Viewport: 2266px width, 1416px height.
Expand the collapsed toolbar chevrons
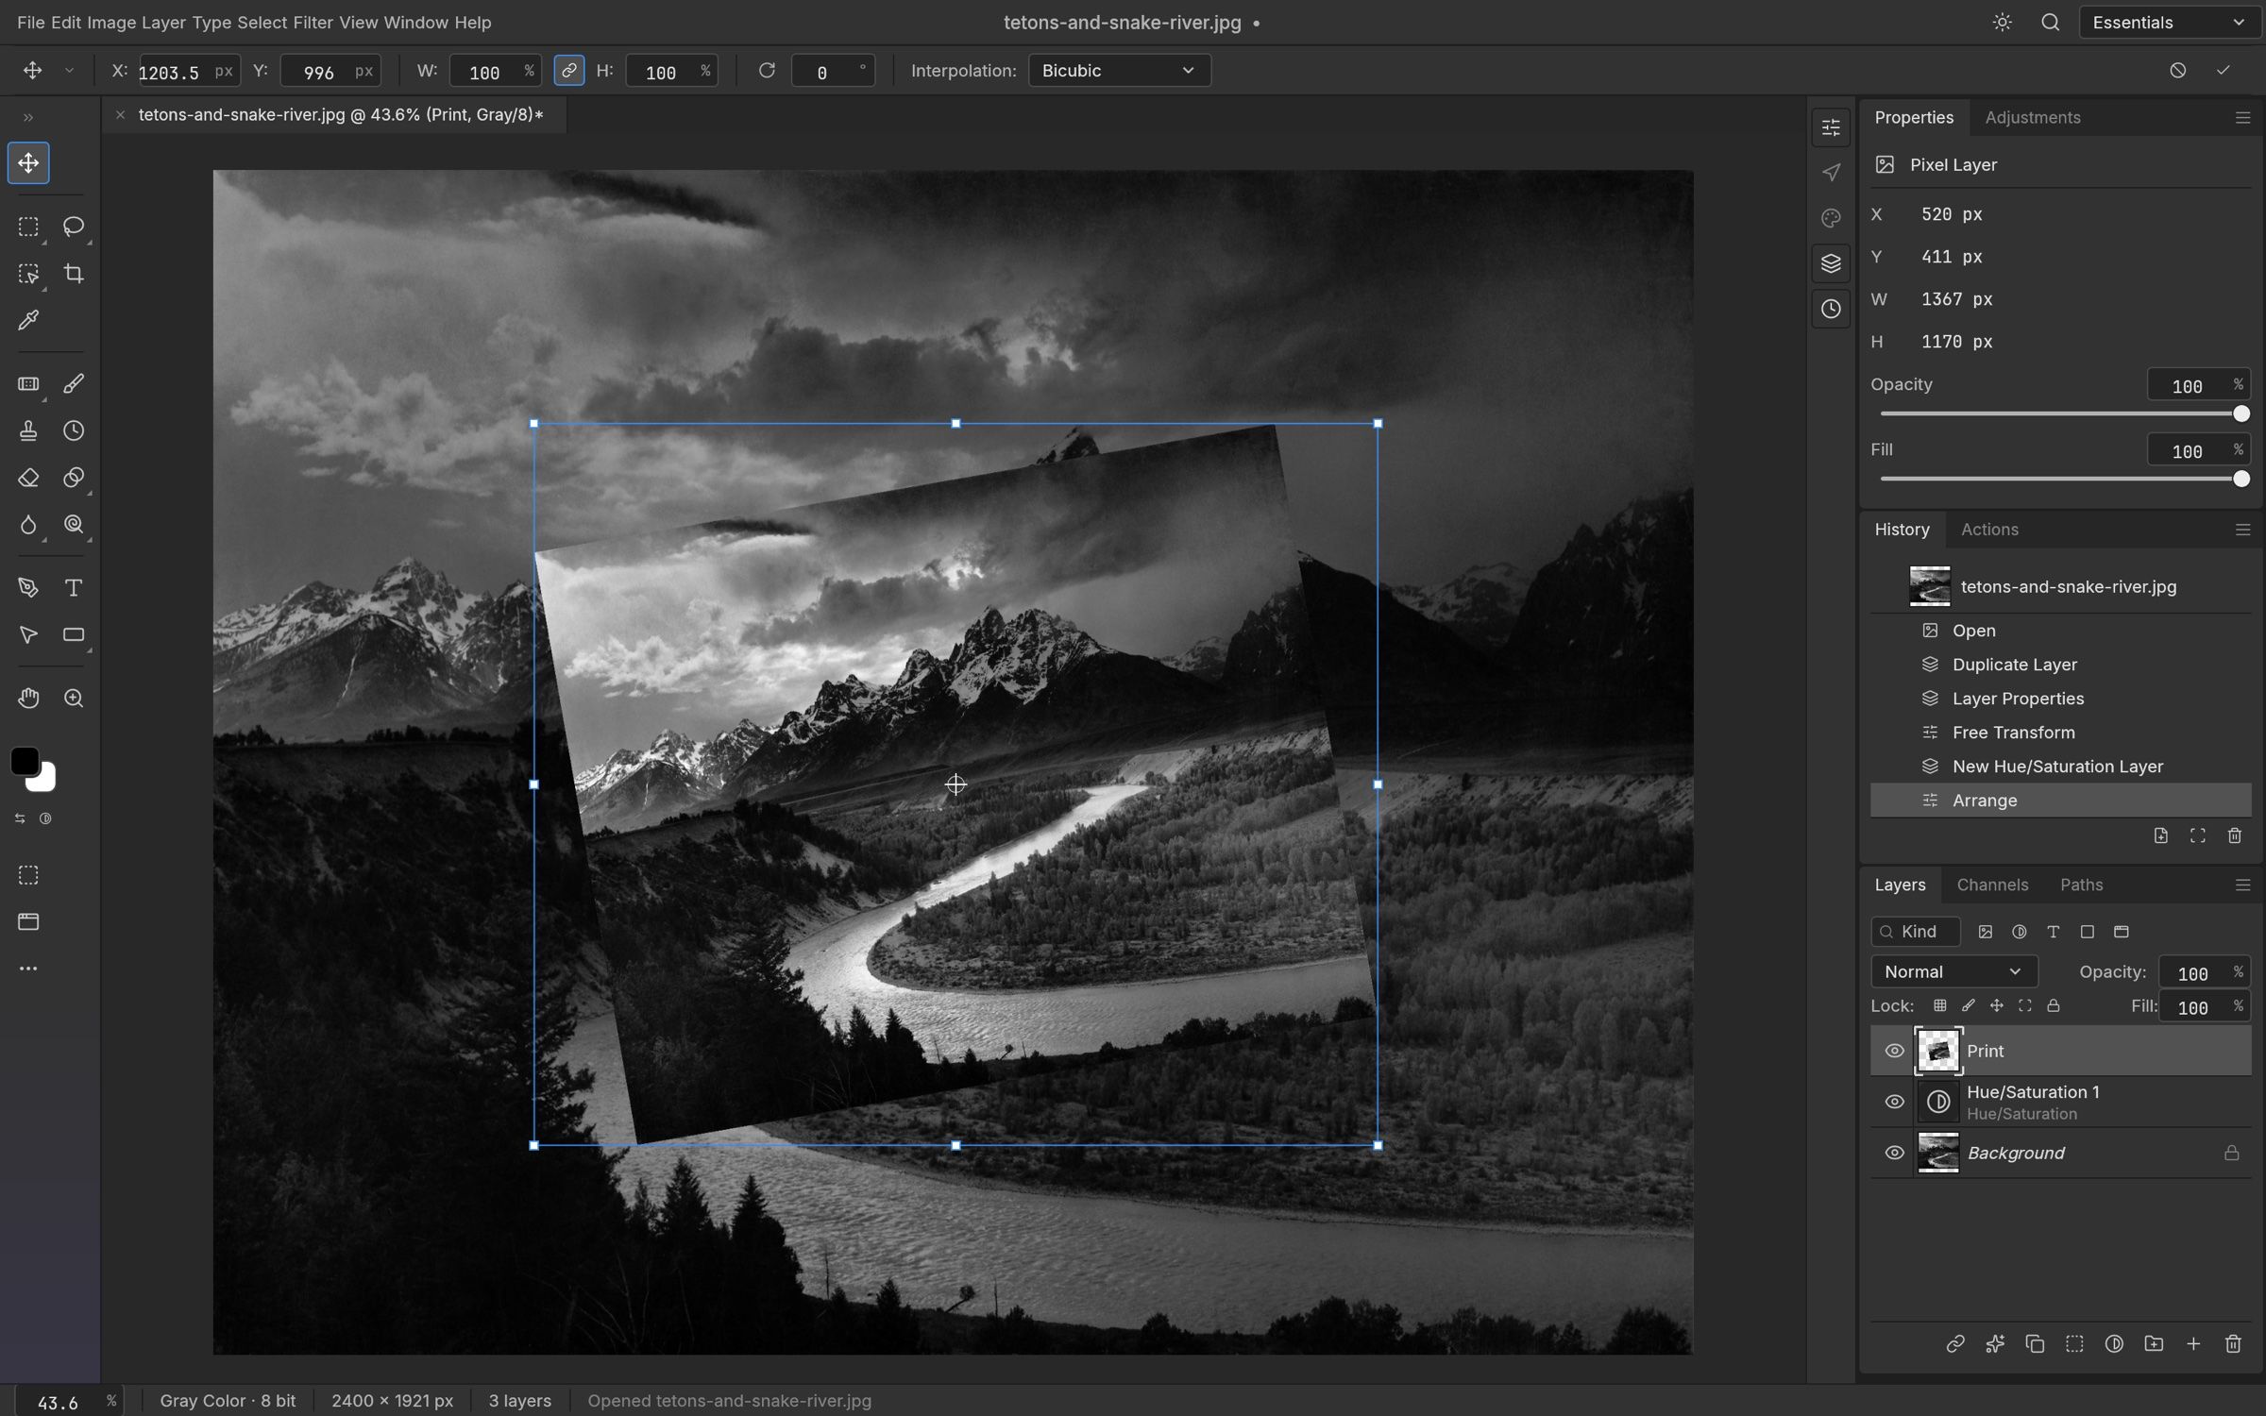point(28,118)
